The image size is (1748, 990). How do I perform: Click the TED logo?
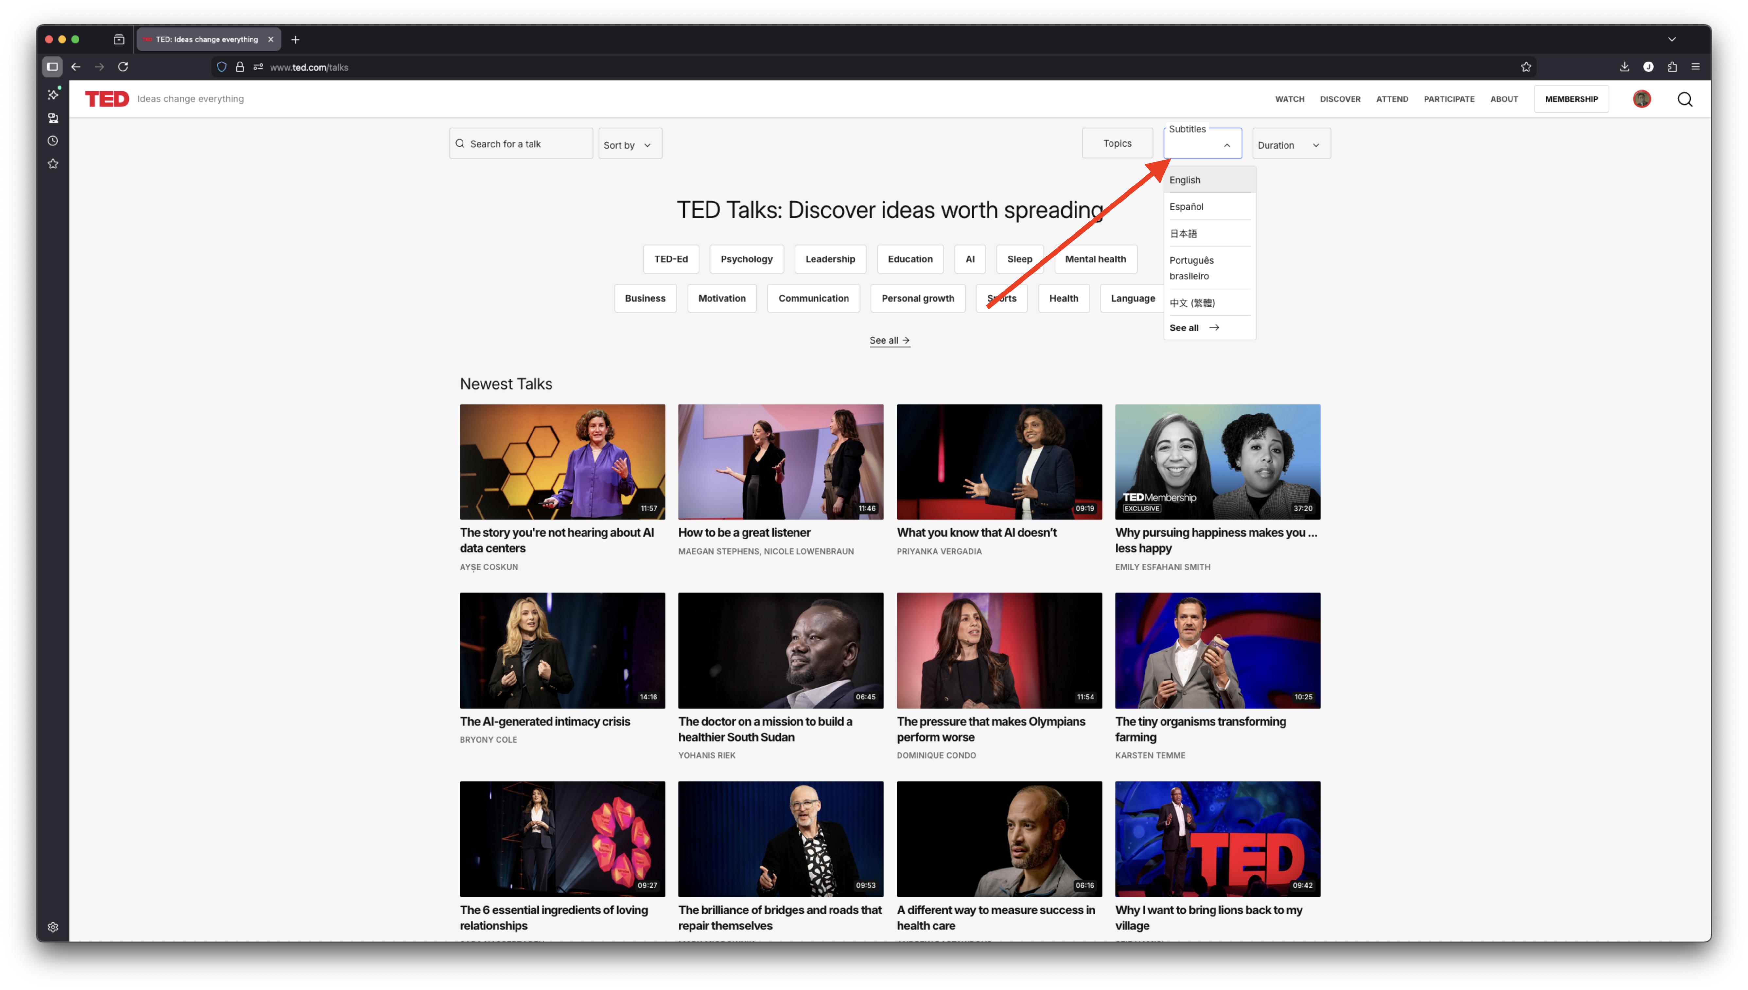pyautogui.click(x=107, y=99)
